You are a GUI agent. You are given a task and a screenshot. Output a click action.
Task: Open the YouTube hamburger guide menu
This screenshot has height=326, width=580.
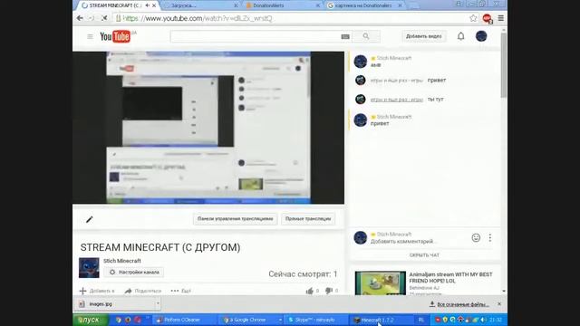click(90, 36)
